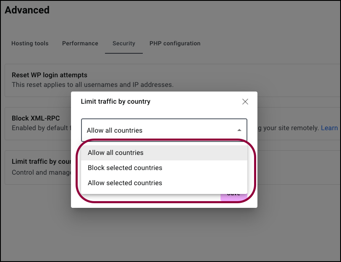Open the Security tab

click(124, 44)
